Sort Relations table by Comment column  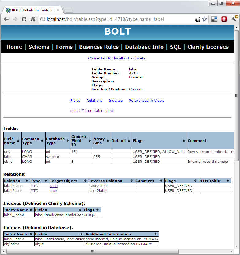pyautogui.click(x=161, y=181)
